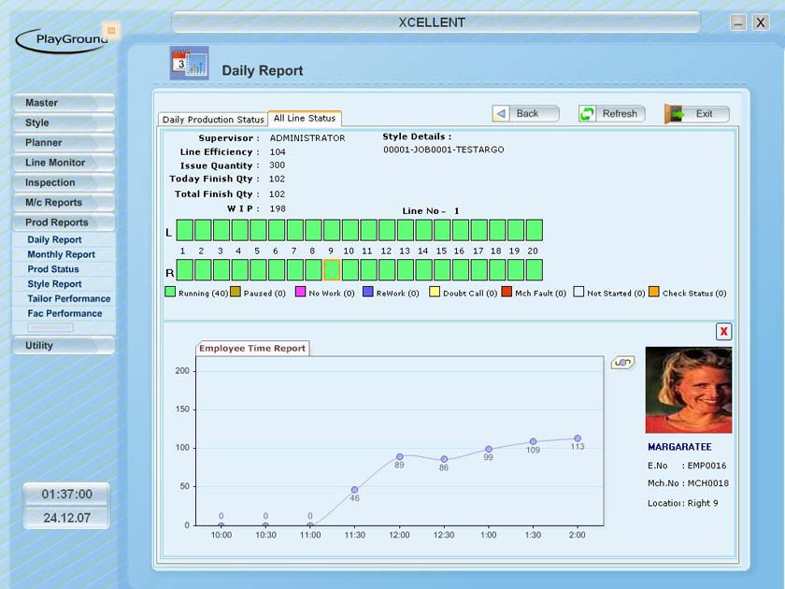Click the orange PlayGround logo icon

click(x=111, y=31)
